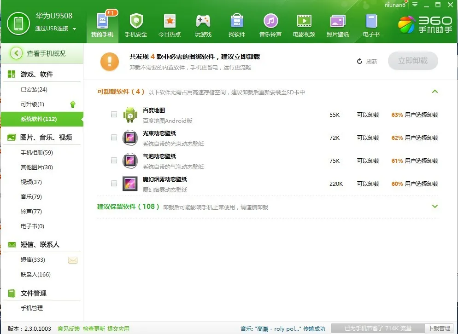Open the 找软件 shopping bag icon
This screenshot has height=334, width=458.
point(237,21)
